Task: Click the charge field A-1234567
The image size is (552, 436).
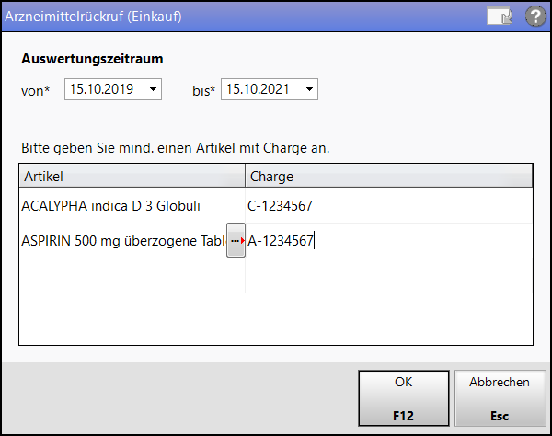Action: (x=388, y=241)
